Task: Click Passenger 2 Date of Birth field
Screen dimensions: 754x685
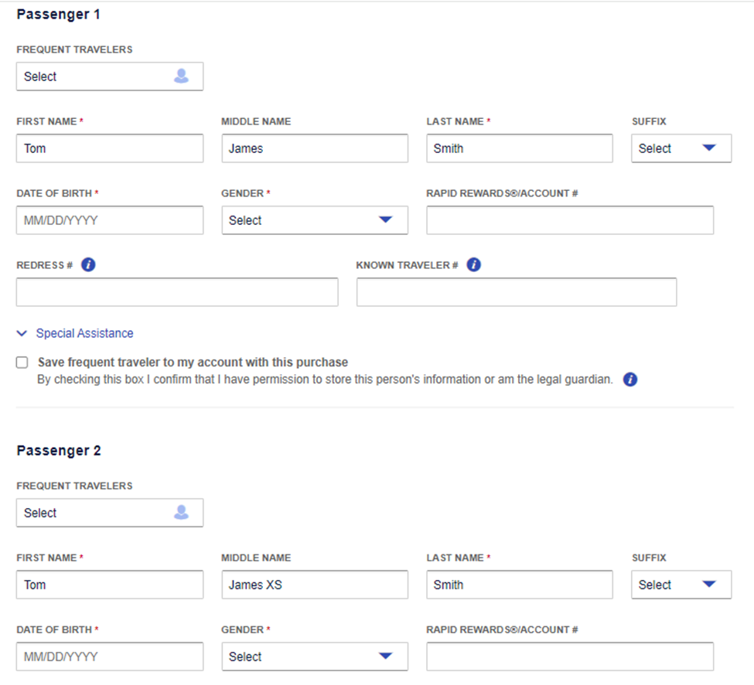Action: click(x=110, y=656)
